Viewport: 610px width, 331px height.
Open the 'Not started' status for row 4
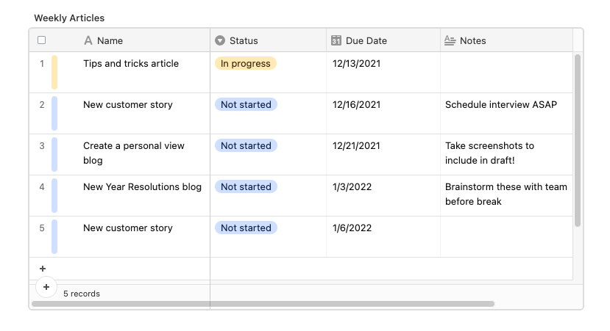(x=246, y=186)
